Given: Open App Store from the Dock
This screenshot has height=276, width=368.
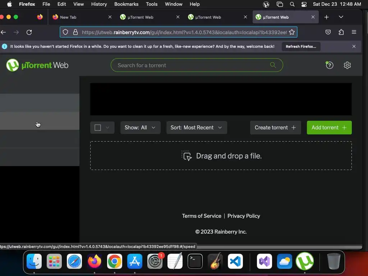Looking at the screenshot, I should coord(135,261).
